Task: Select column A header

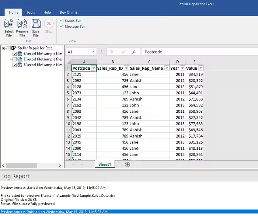Action: pos(84,62)
